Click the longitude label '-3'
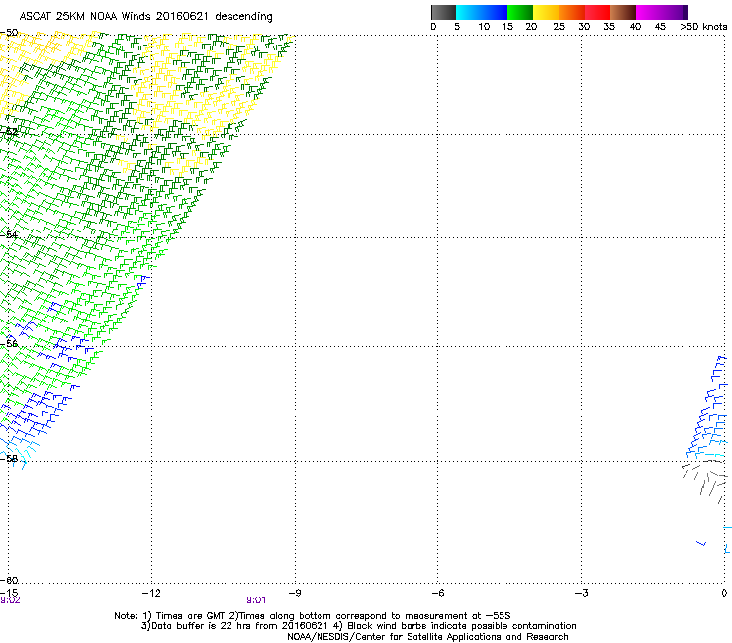732x643 pixels. tap(581, 593)
